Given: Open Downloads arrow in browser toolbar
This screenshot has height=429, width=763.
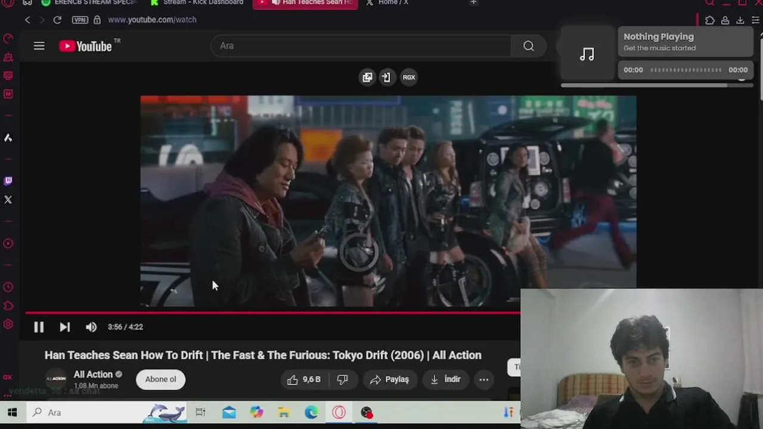Looking at the screenshot, I should pyautogui.click(x=740, y=20).
